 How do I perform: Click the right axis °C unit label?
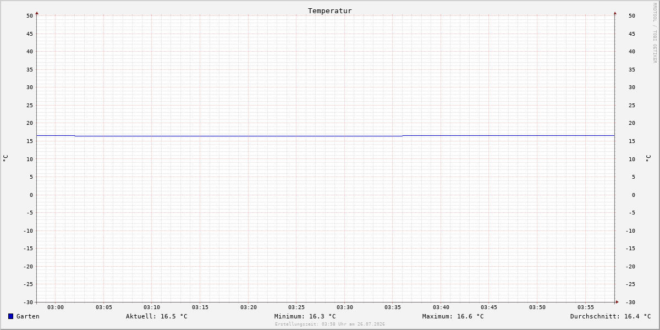click(x=648, y=158)
